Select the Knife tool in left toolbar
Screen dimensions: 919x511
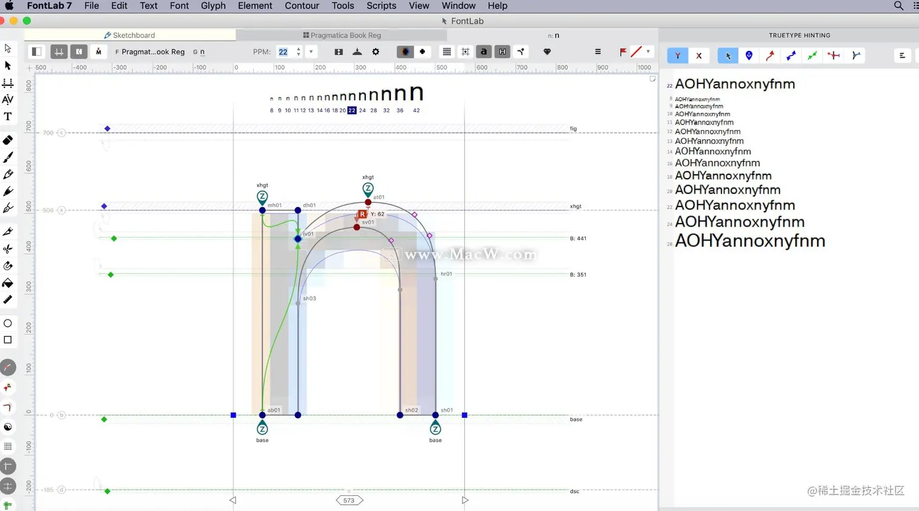pyautogui.click(x=8, y=231)
